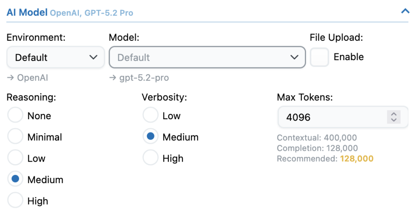Open the Model dropdown

click(207, 57)
